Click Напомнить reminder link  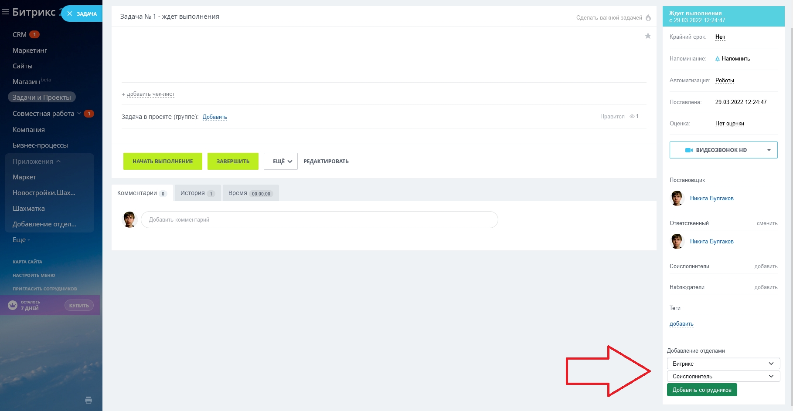point(736,59)
